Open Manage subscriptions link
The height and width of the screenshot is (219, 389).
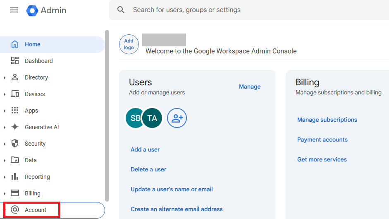click(327, 120)
